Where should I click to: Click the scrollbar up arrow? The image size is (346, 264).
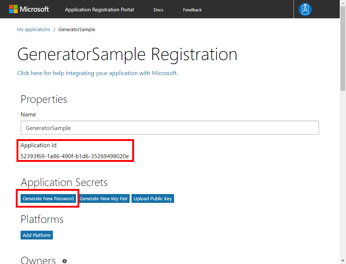tap(343, 3)
